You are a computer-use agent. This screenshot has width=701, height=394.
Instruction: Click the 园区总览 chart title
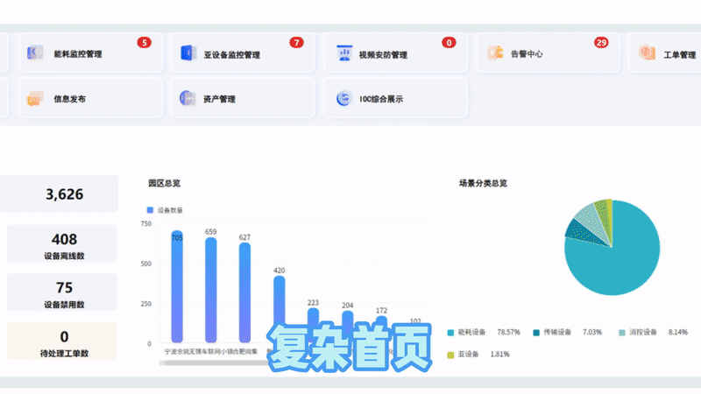click(164, 183)
